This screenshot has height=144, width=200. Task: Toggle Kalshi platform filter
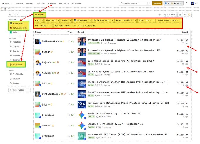(x=14, y=32)
